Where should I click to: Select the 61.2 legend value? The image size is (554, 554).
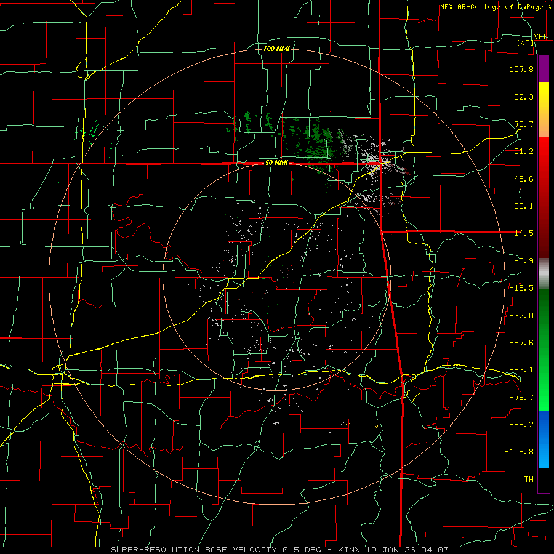[524, 151]
